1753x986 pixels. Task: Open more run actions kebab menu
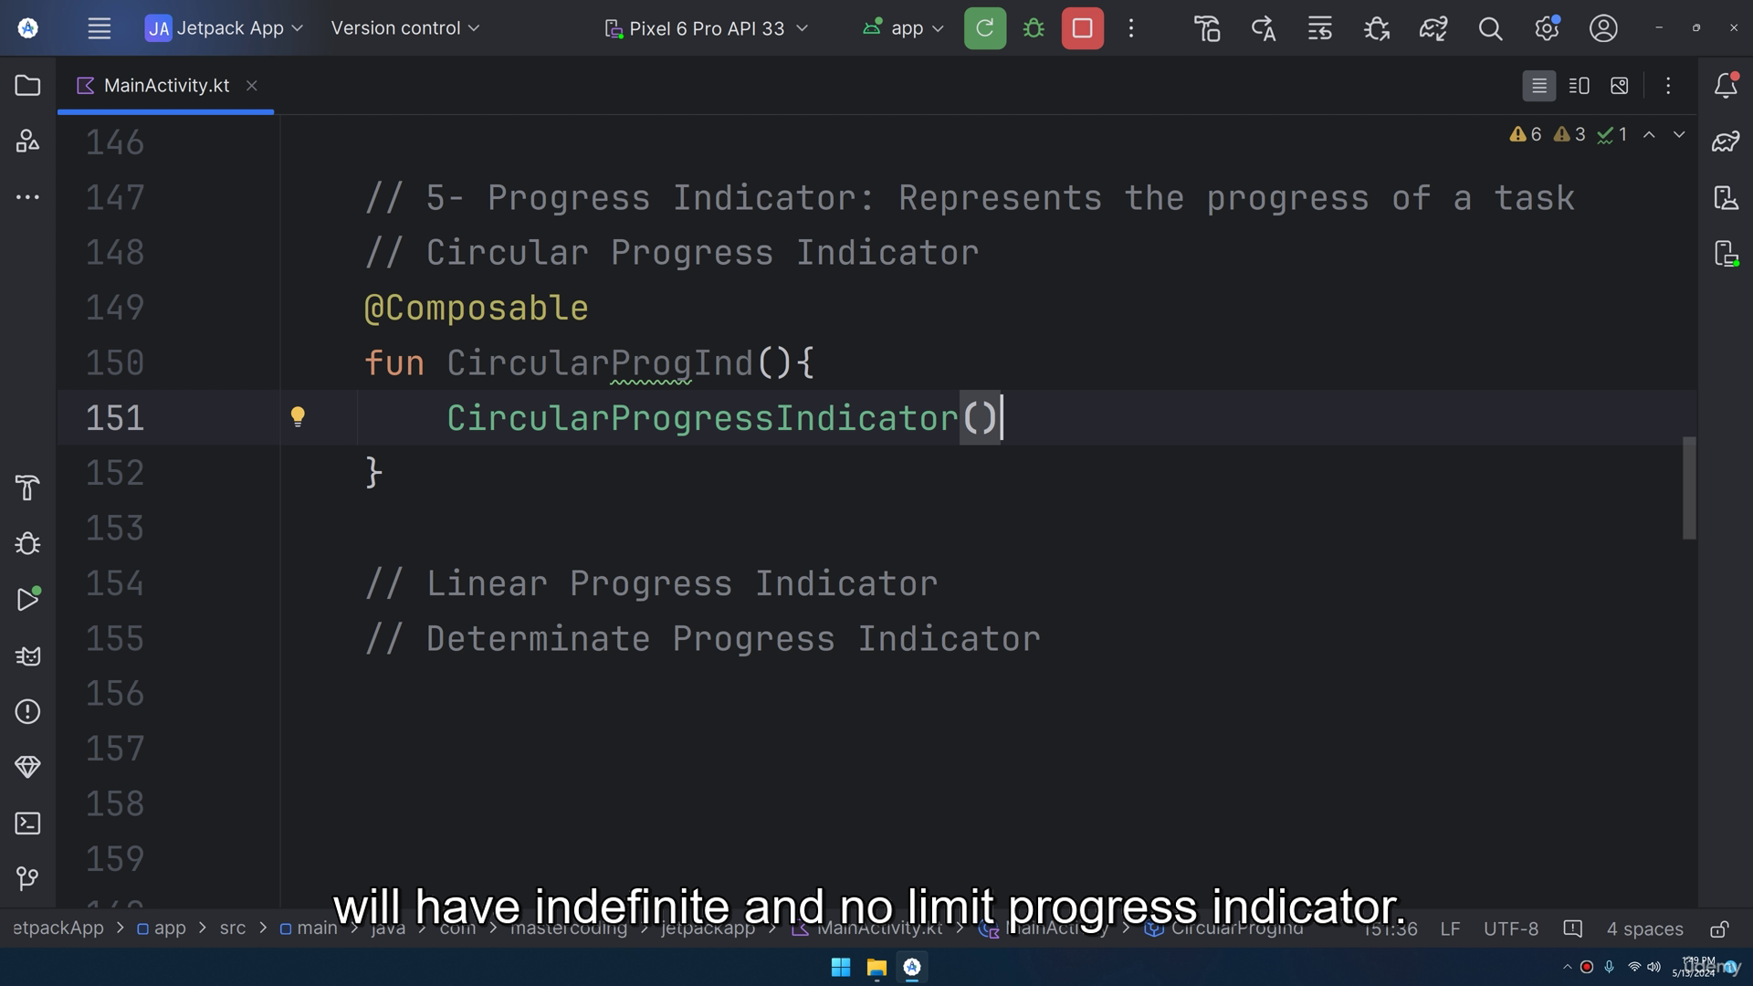1131,28
